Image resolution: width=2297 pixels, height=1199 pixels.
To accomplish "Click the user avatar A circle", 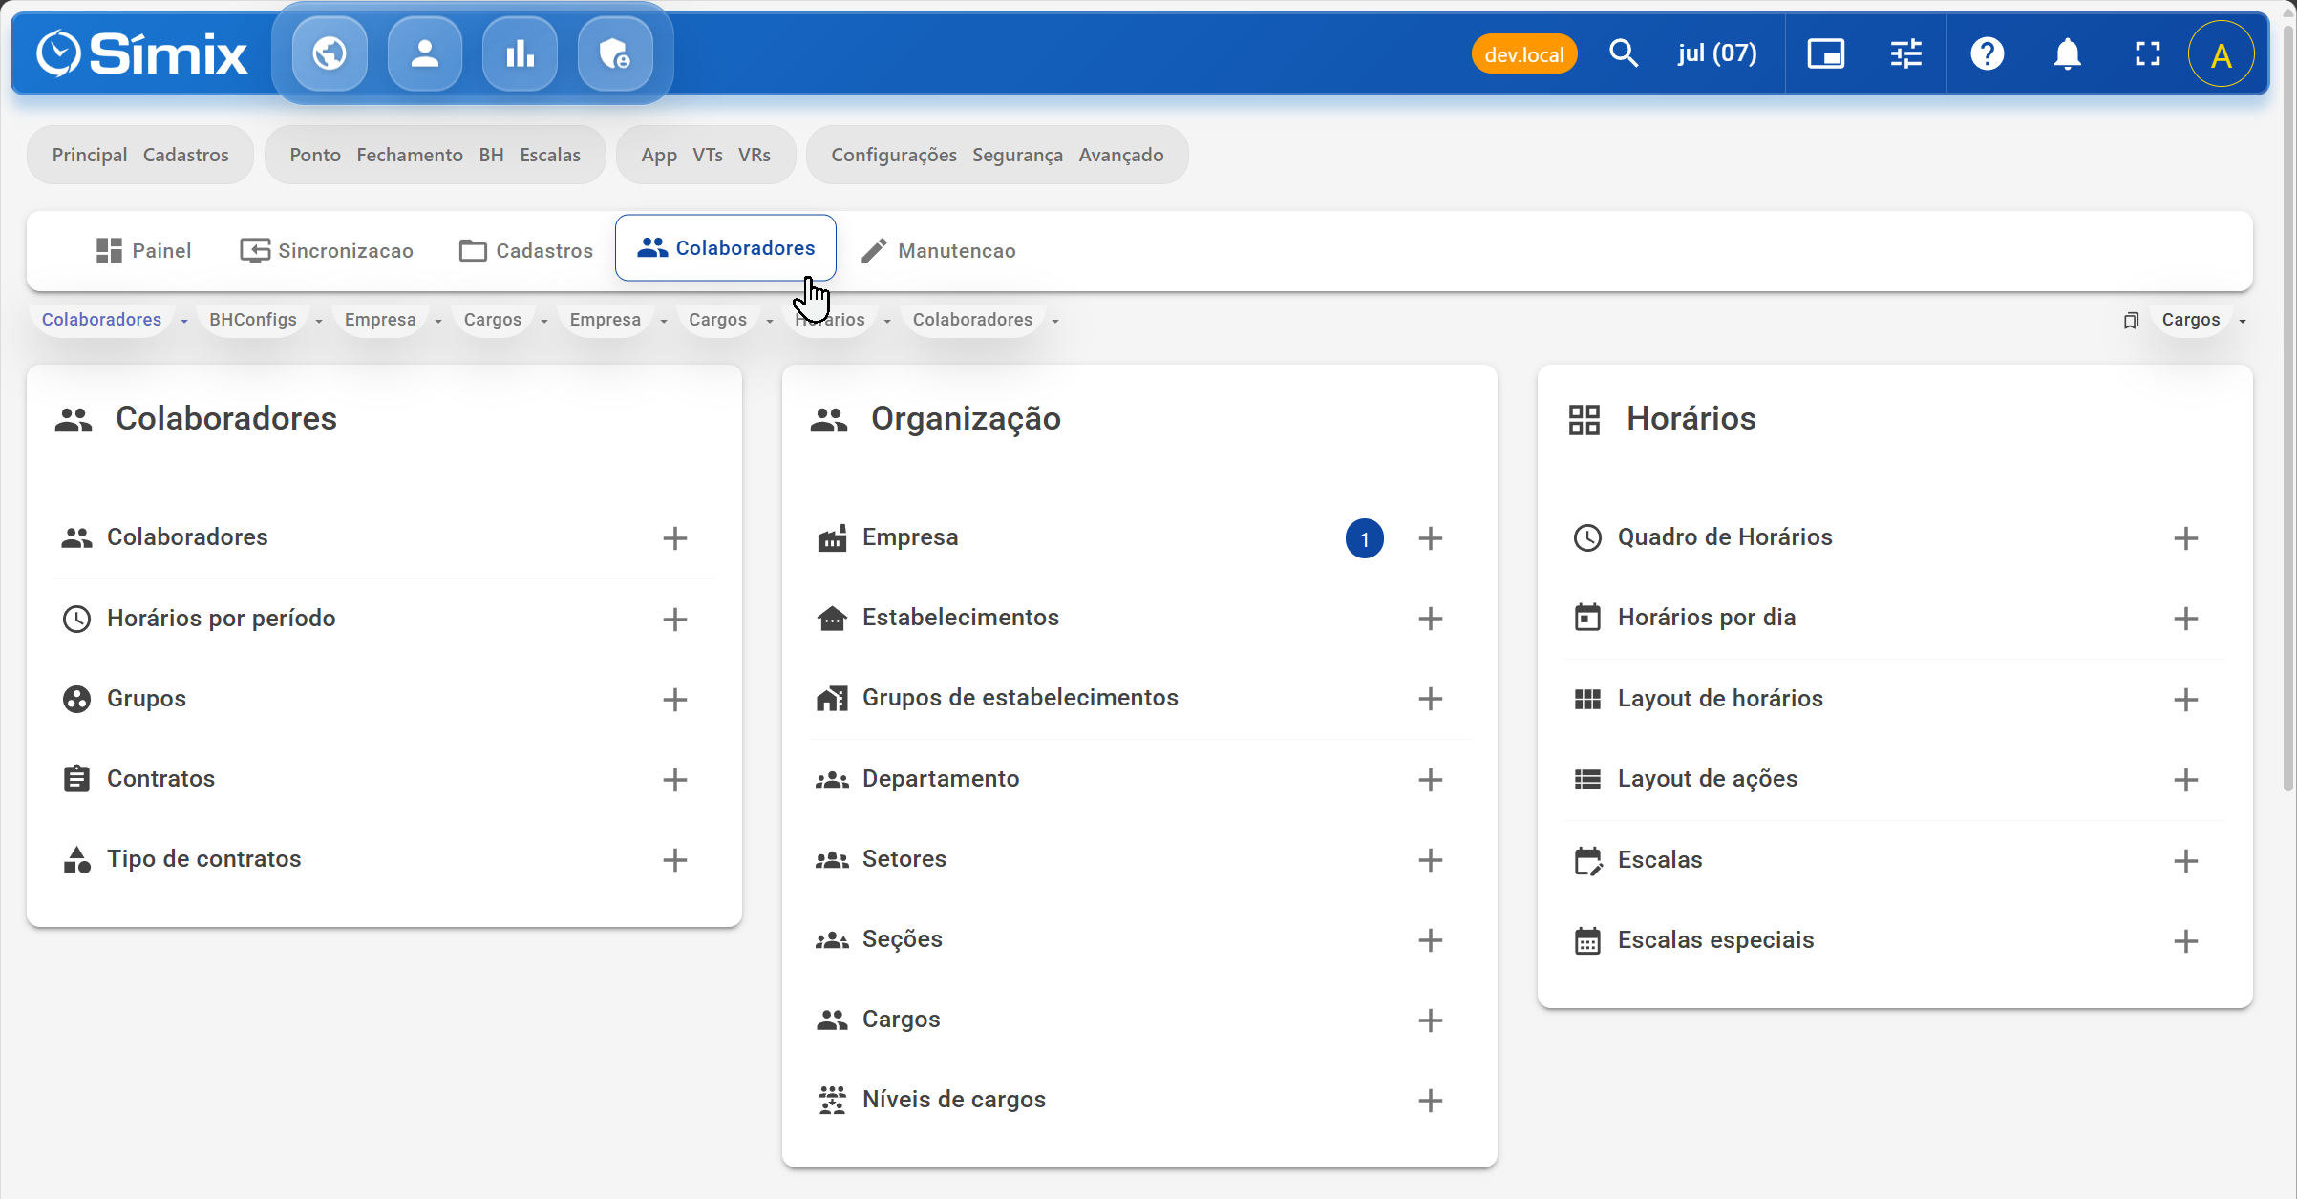I will (2221, 55).
